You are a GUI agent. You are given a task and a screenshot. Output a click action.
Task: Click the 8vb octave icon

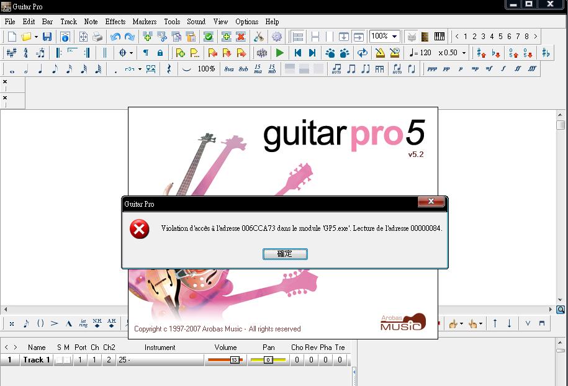pos(243,69)
